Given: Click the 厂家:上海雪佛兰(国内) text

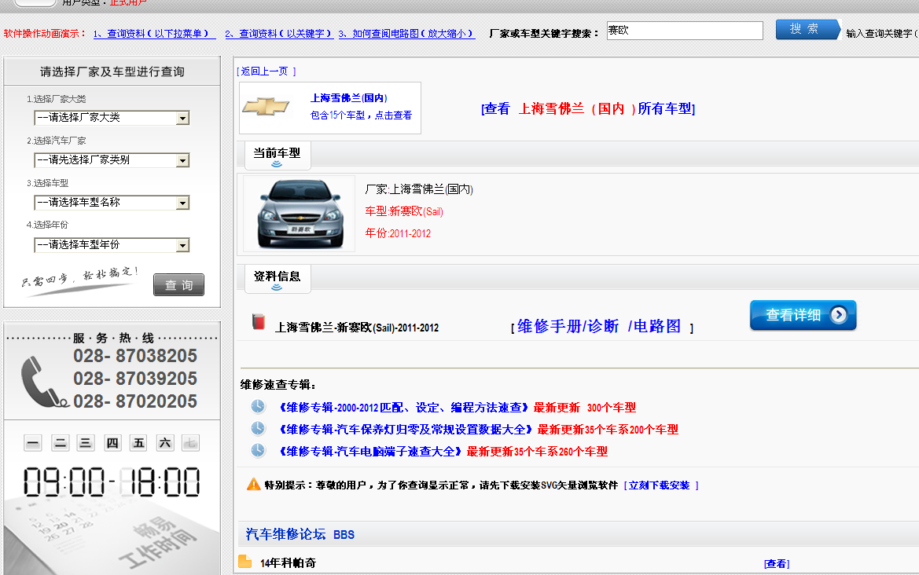Looking at the screenshot, I should tap(418, 189).
